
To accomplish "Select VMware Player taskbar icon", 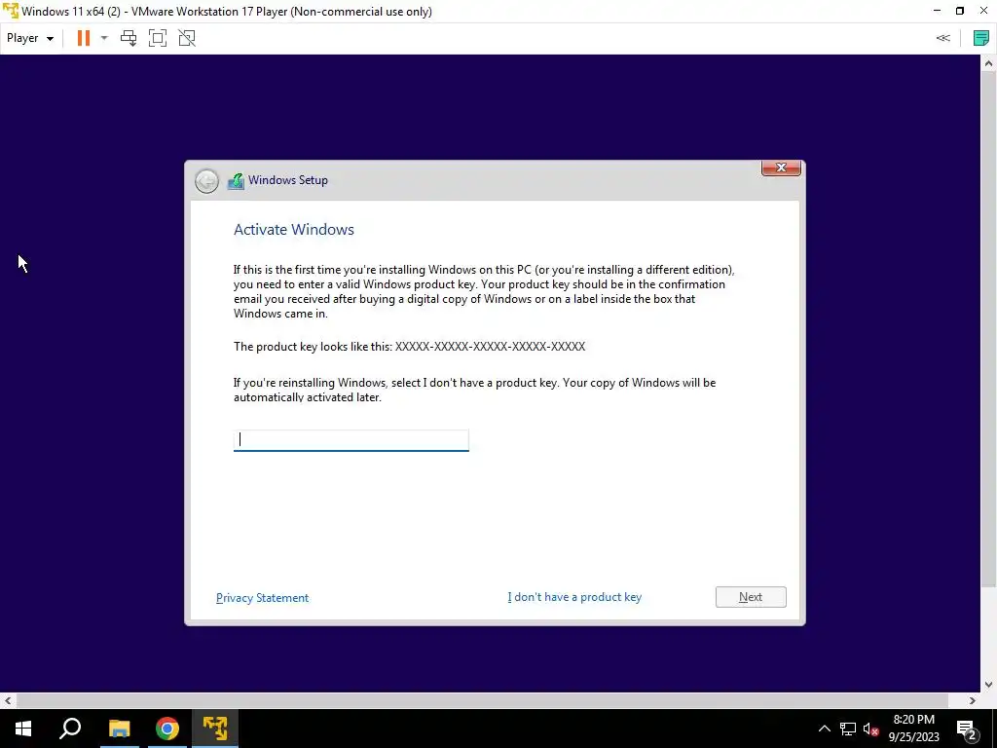I will 215,729.
